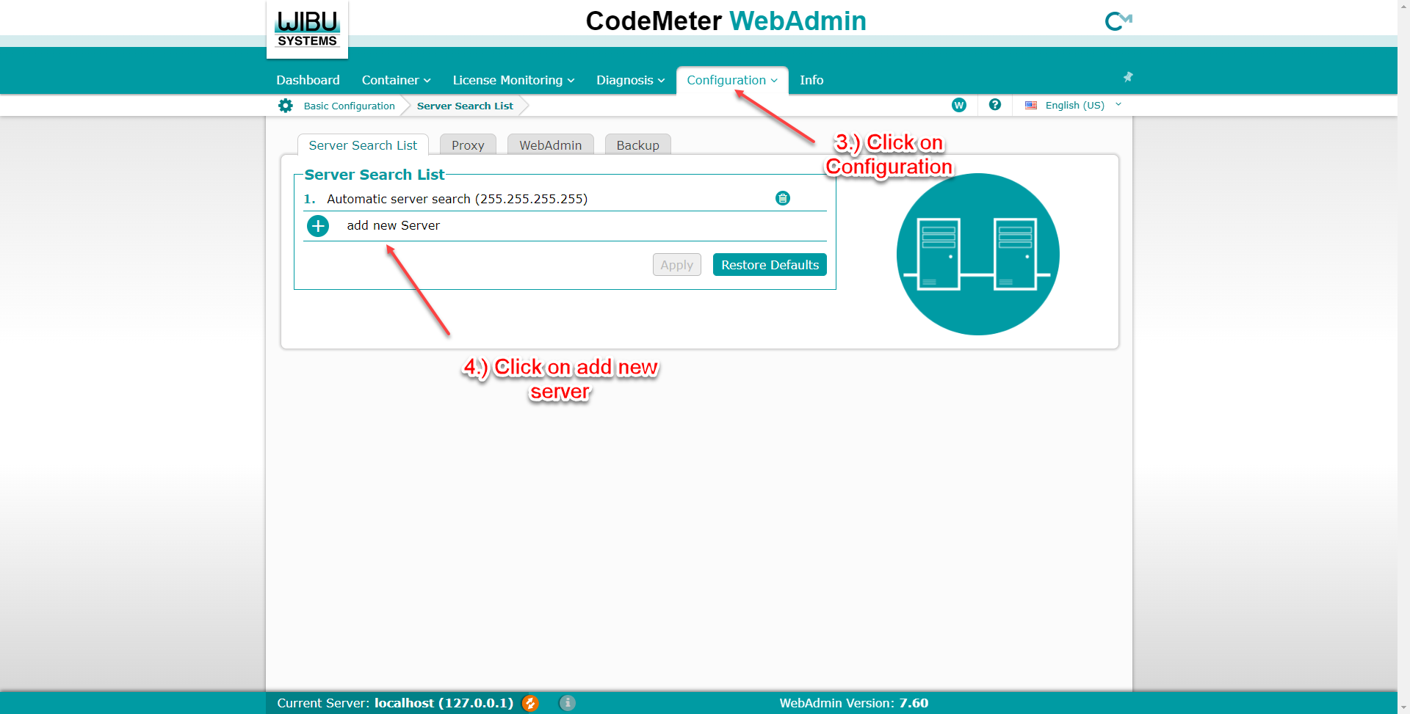Click the Restore Defaults button
The image size is (1410, 714).
[x=770, y=265]
